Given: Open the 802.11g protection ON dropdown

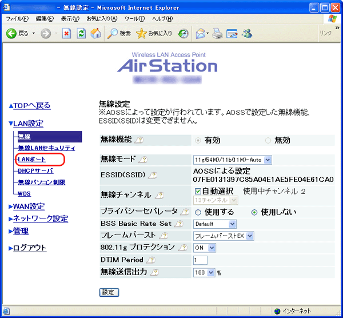Looking at the screenshot, I should pos(204,248).
